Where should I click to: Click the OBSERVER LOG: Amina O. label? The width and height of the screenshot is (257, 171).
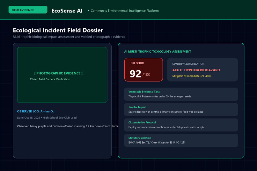click(x=35, y=111)
